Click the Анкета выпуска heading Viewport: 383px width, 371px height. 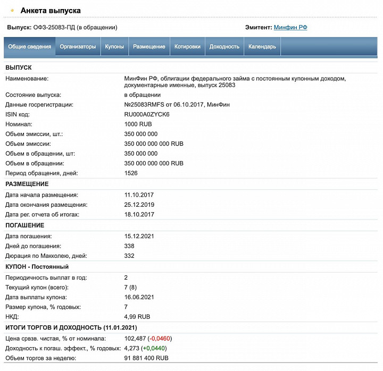click(51, 11)
